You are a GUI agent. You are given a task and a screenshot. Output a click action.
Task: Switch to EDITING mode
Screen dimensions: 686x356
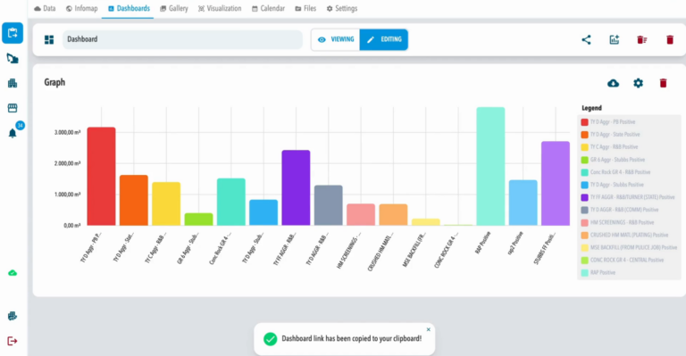[x=384, y=39]
